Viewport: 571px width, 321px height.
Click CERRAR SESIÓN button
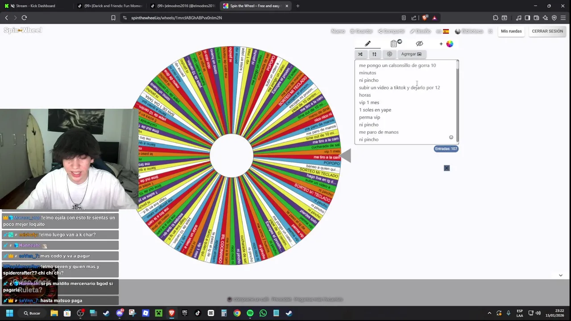point(547,31)
